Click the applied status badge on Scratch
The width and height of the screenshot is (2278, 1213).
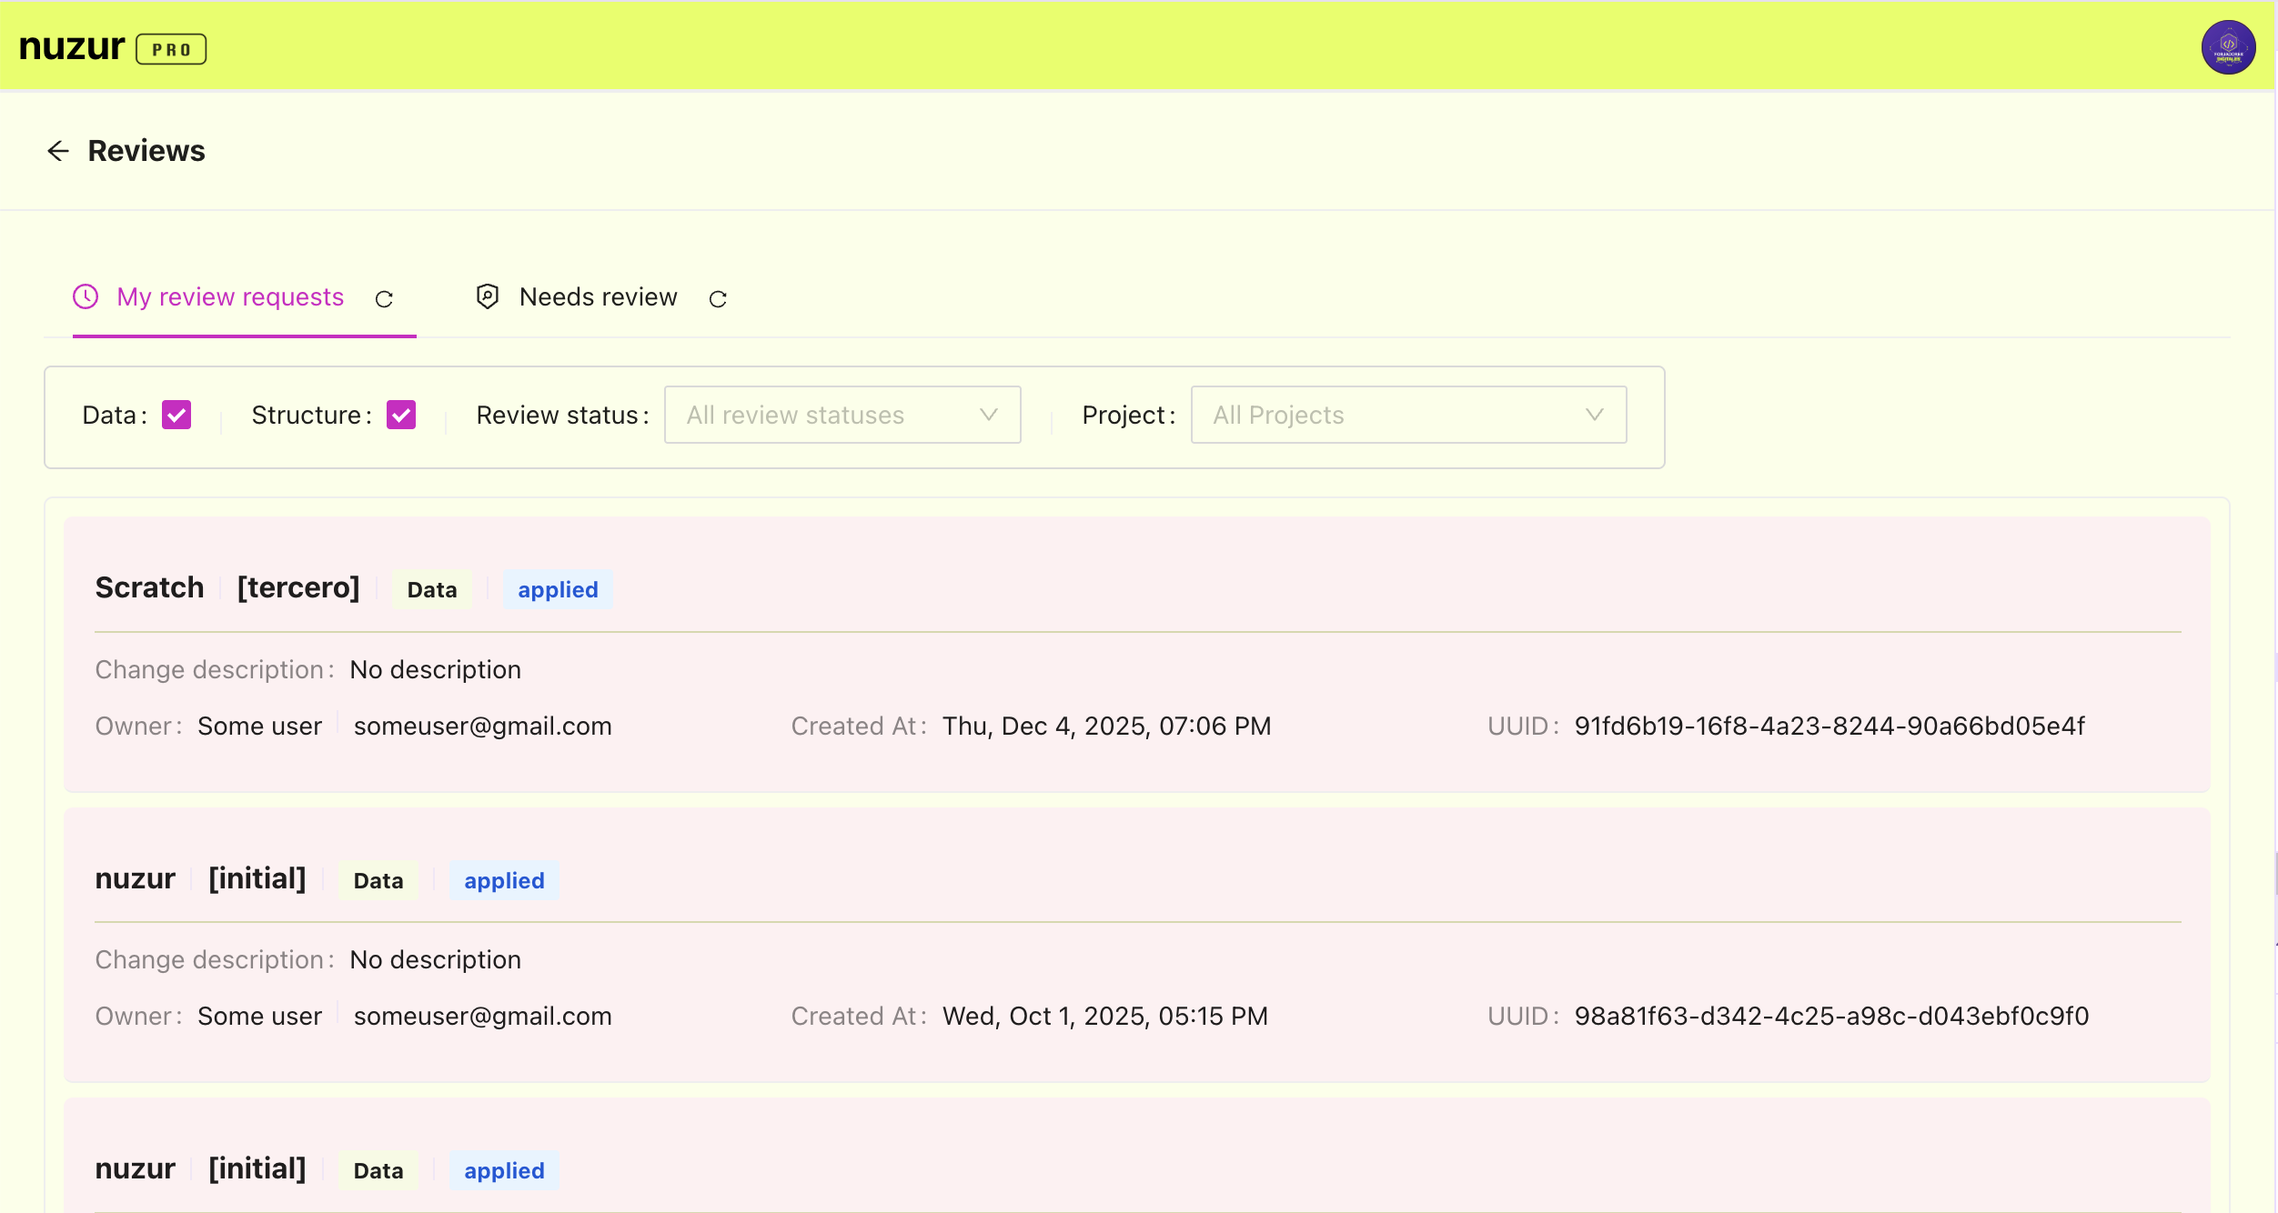(x=558, y=590)
